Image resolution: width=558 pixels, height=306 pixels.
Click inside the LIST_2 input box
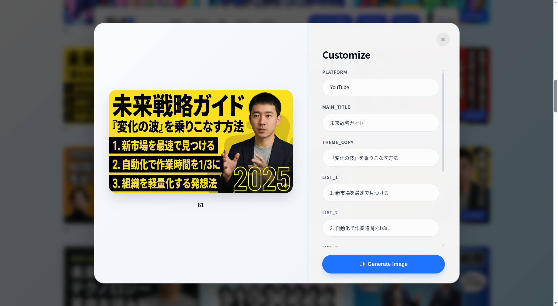(380, 228)
